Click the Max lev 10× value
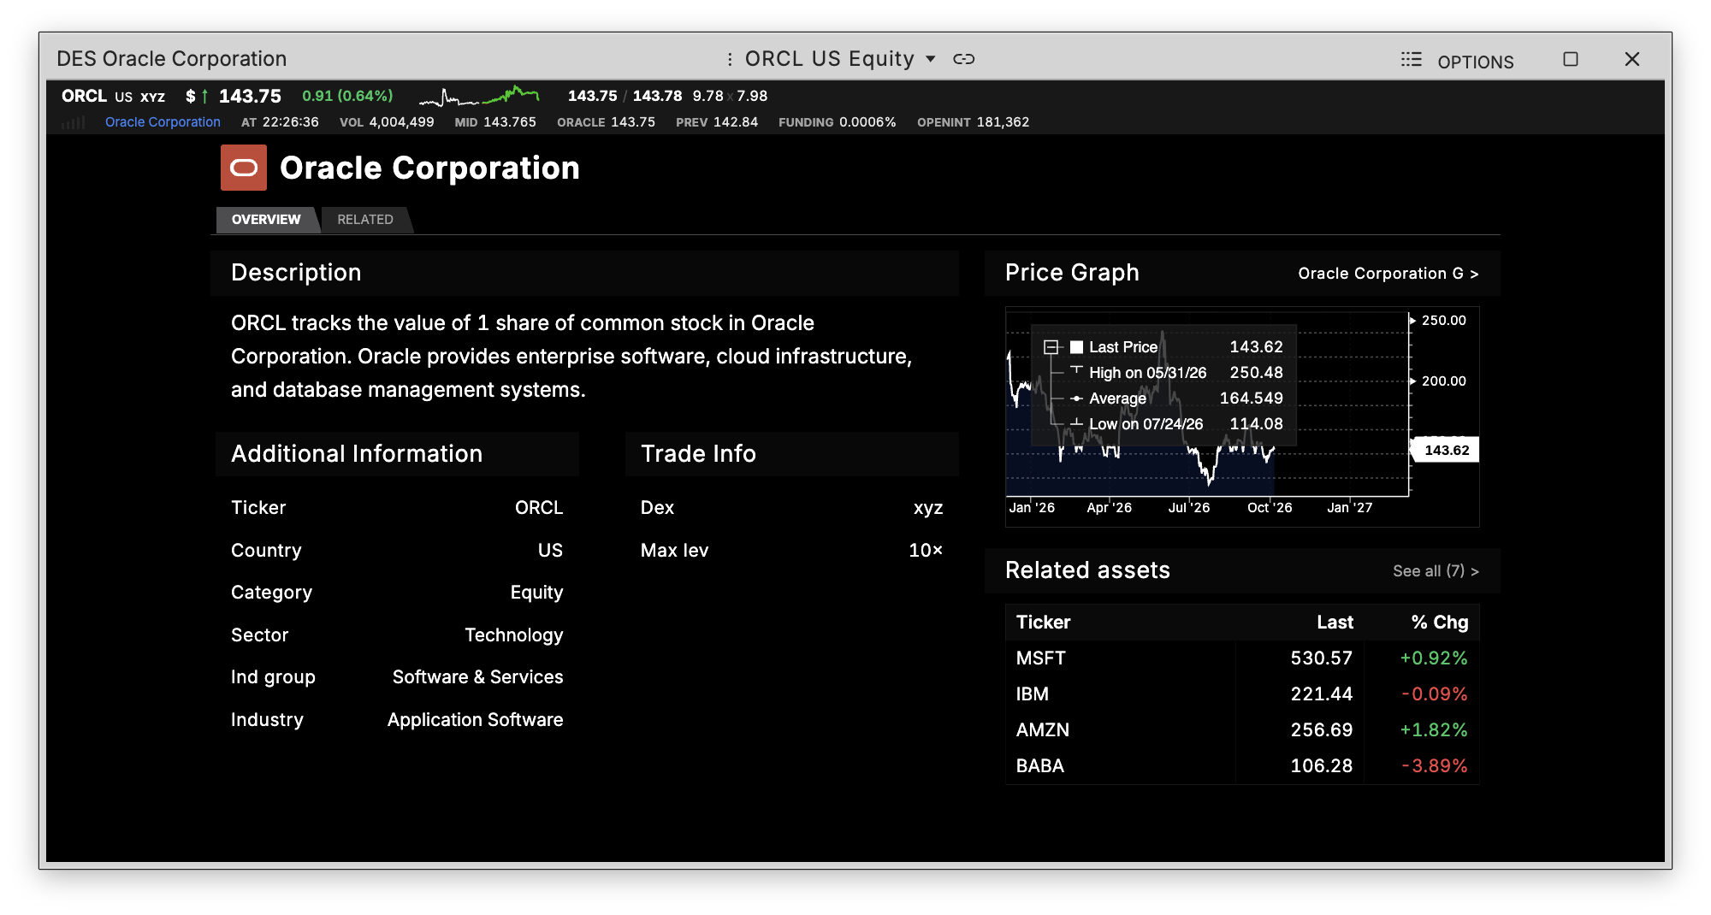 coord(926,551)
